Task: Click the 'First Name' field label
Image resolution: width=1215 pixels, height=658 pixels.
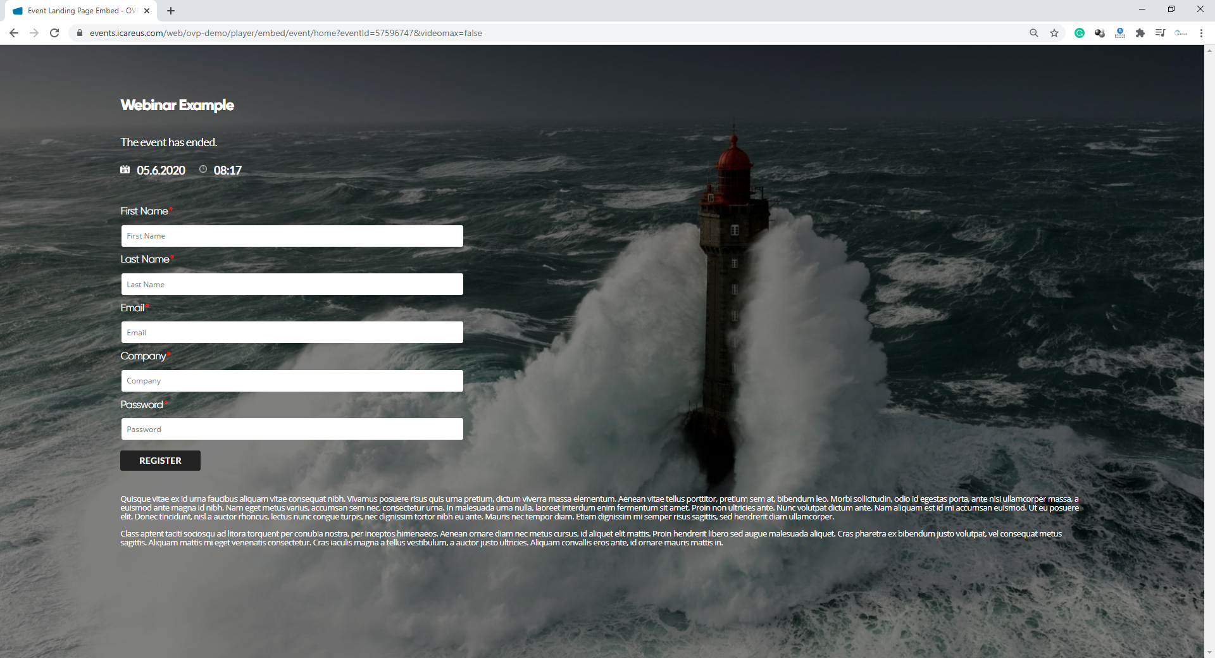Action: pos(144,211)
